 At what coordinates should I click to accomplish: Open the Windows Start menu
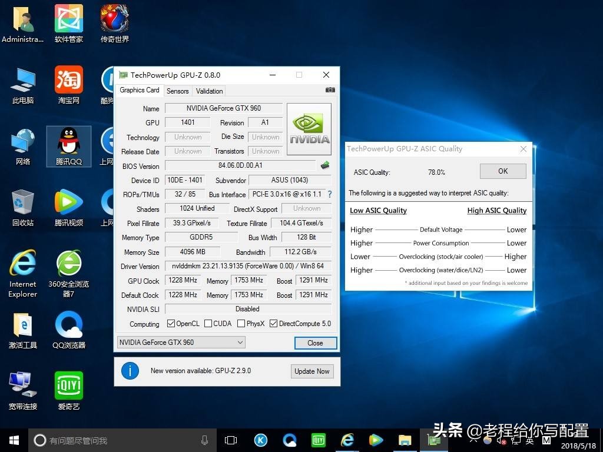[14, 440]
